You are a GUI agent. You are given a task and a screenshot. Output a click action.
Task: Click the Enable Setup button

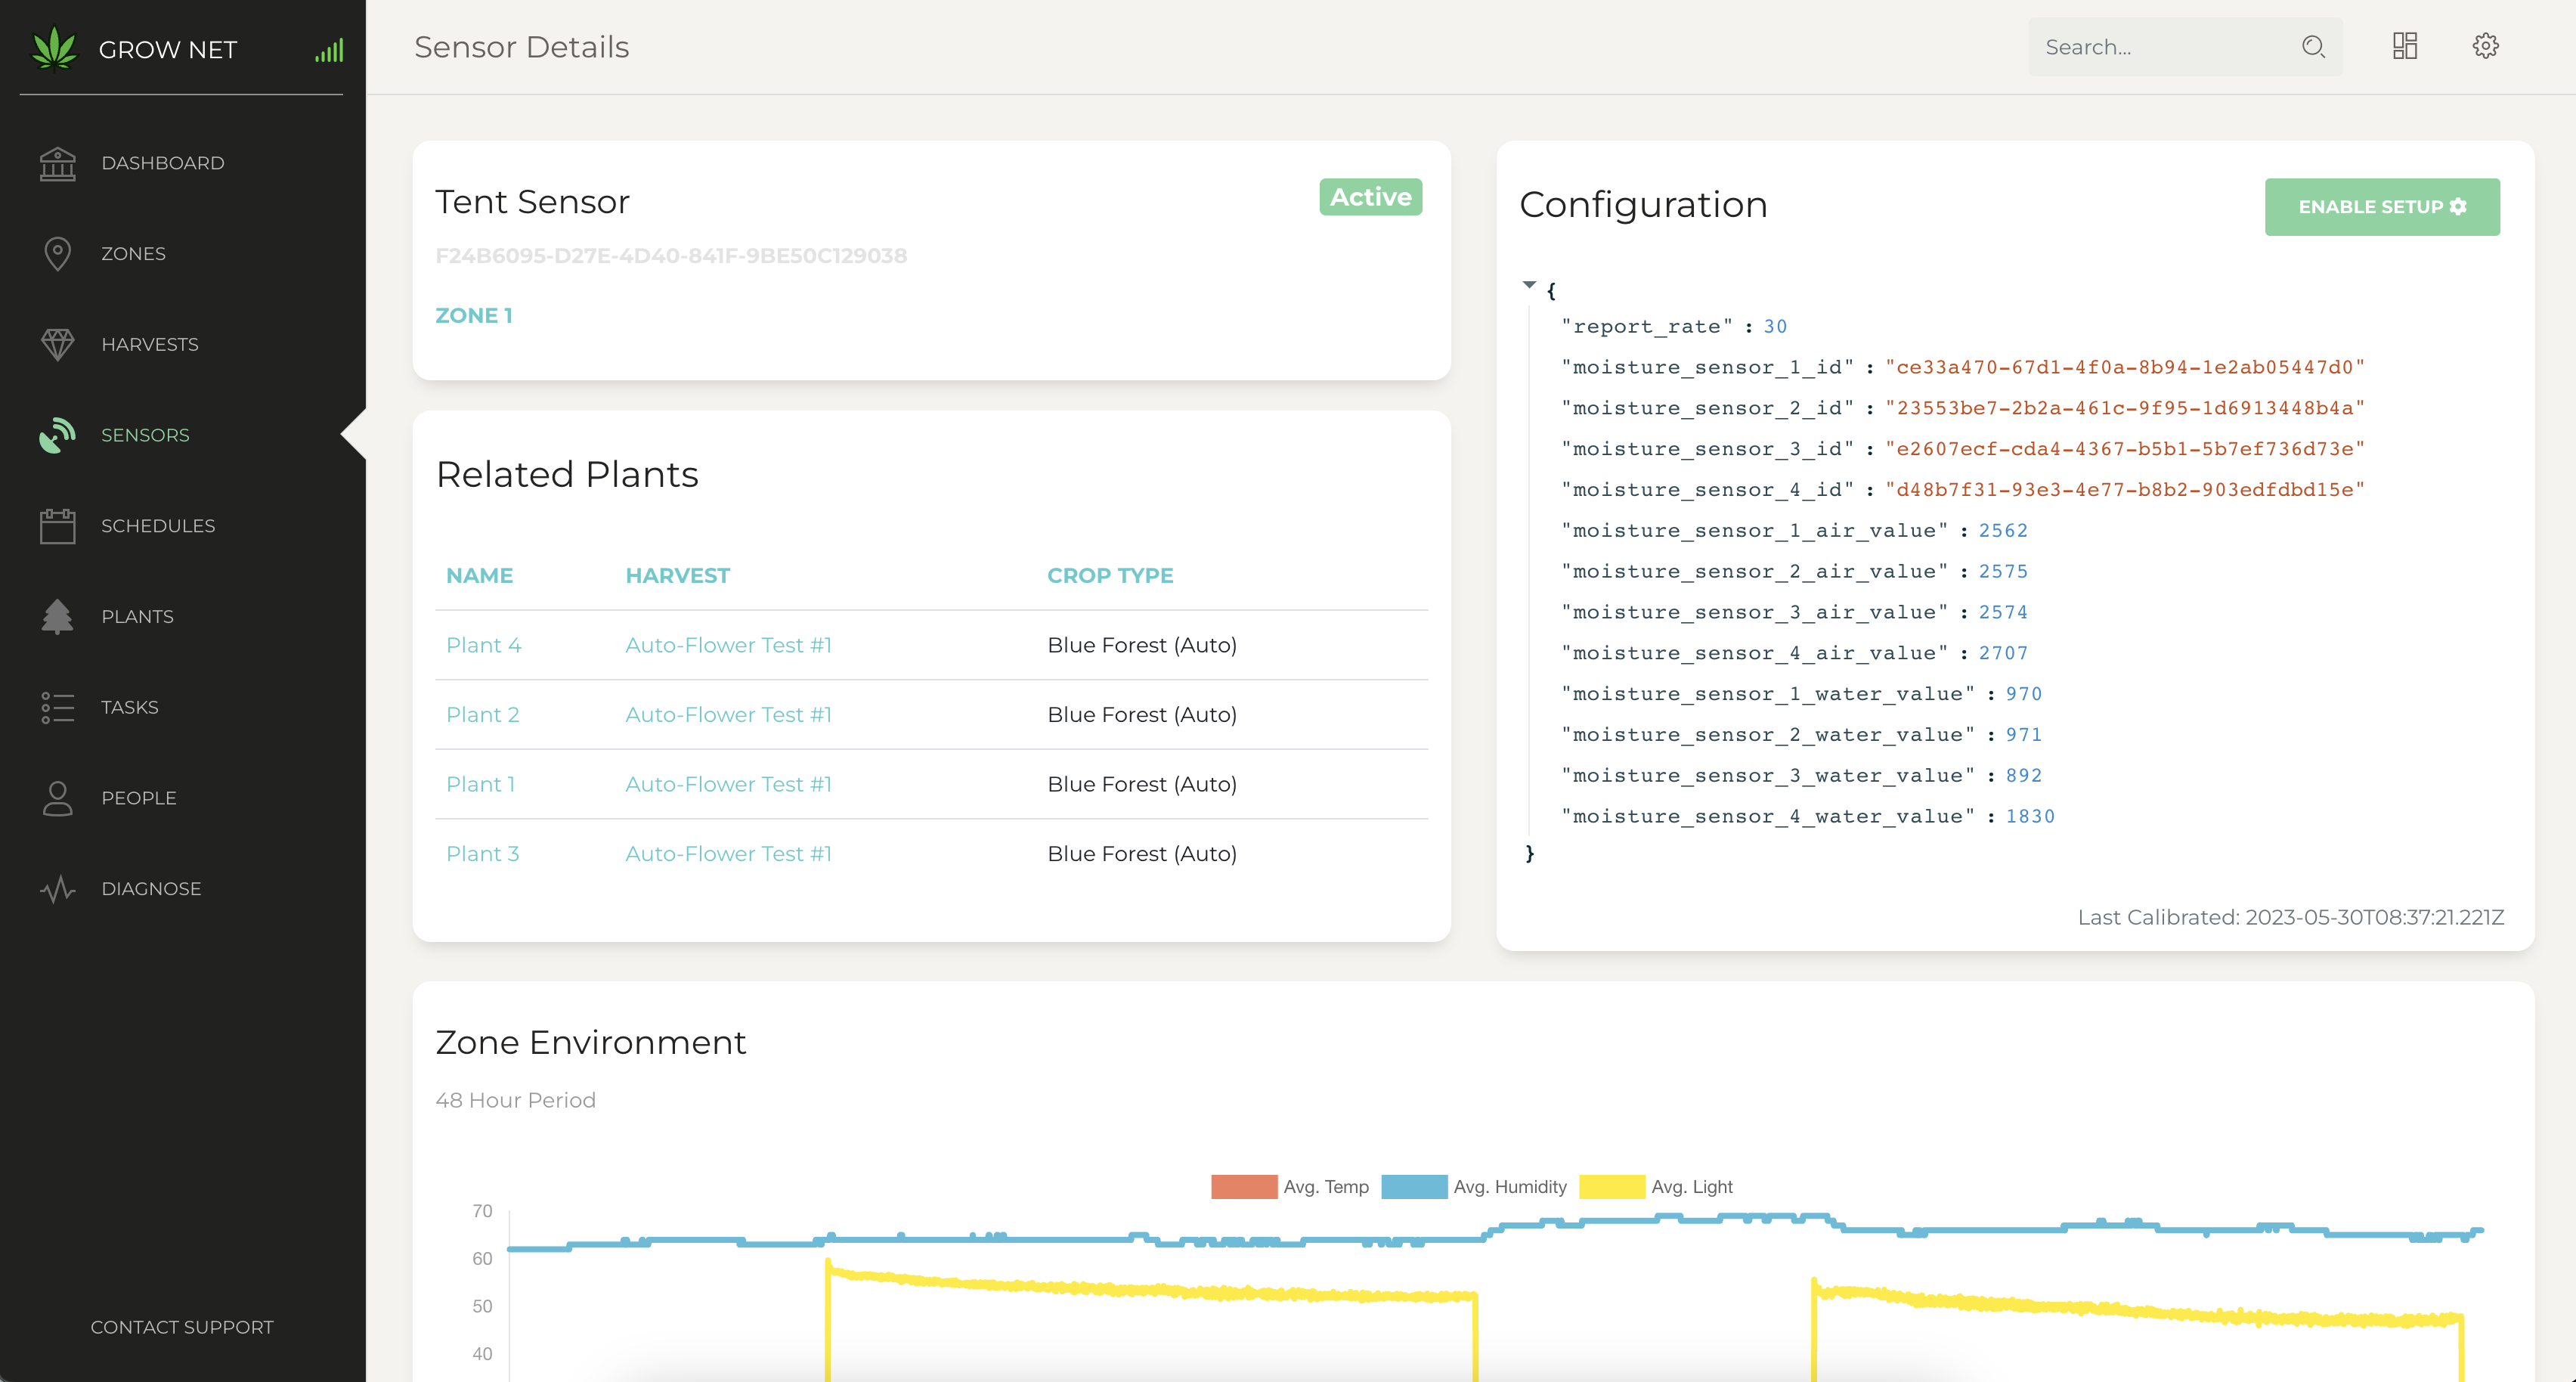point(2381,207)
